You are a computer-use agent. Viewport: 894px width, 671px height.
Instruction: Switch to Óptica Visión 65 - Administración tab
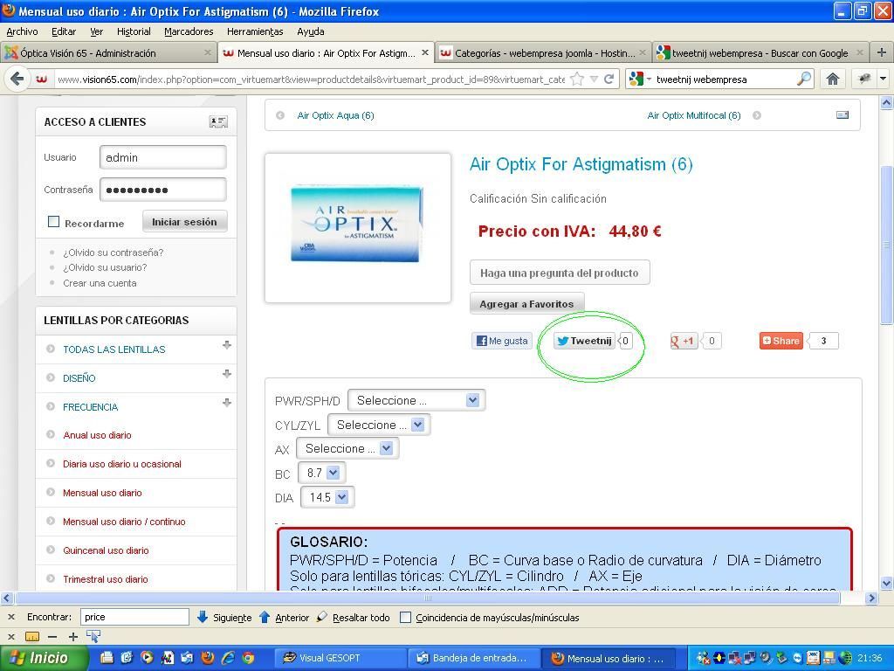pos(108,53)
